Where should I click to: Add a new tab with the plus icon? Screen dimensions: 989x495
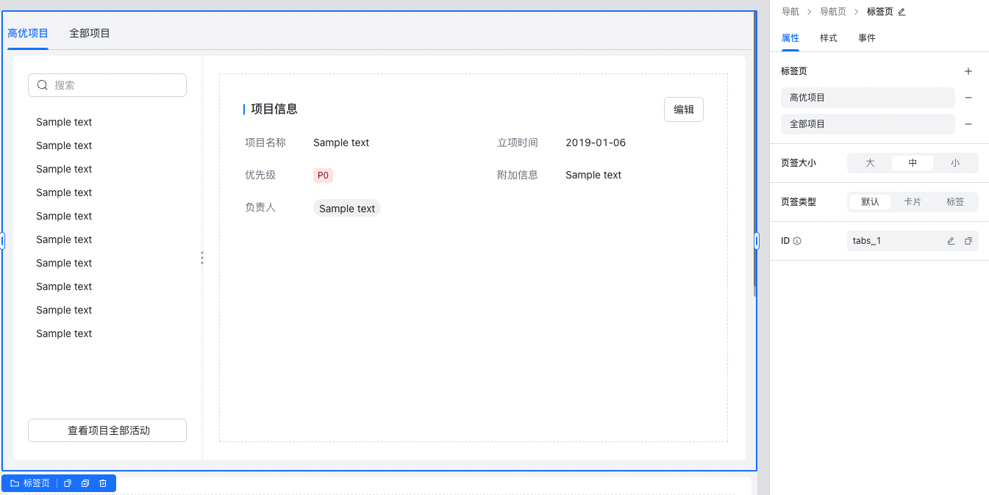[x=968, y=71]
